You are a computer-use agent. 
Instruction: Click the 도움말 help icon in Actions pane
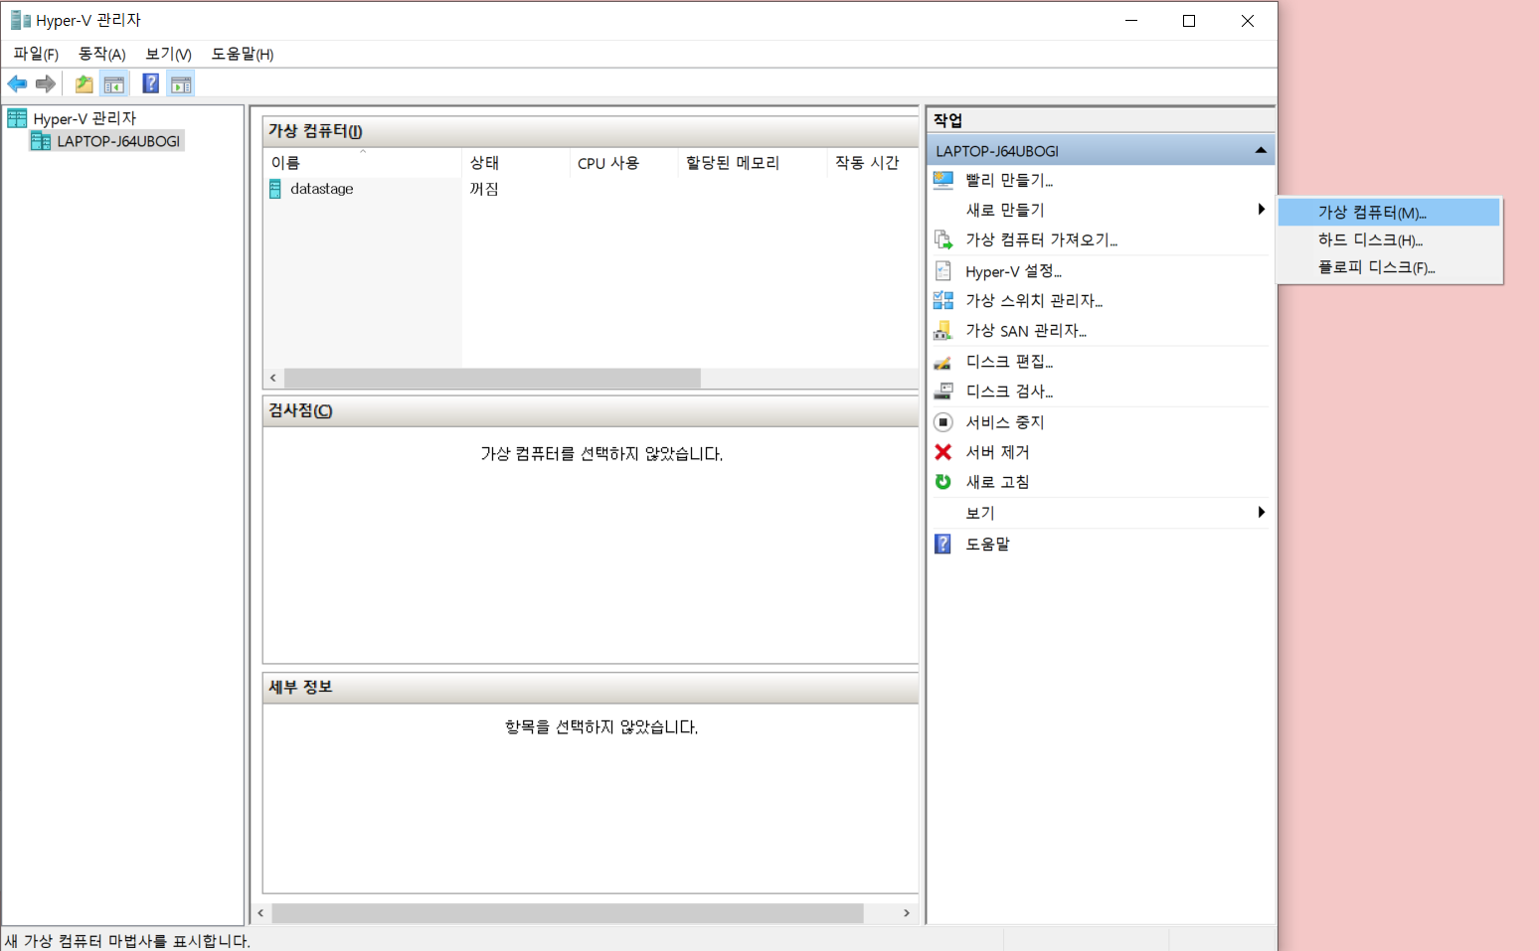point(943,544)
